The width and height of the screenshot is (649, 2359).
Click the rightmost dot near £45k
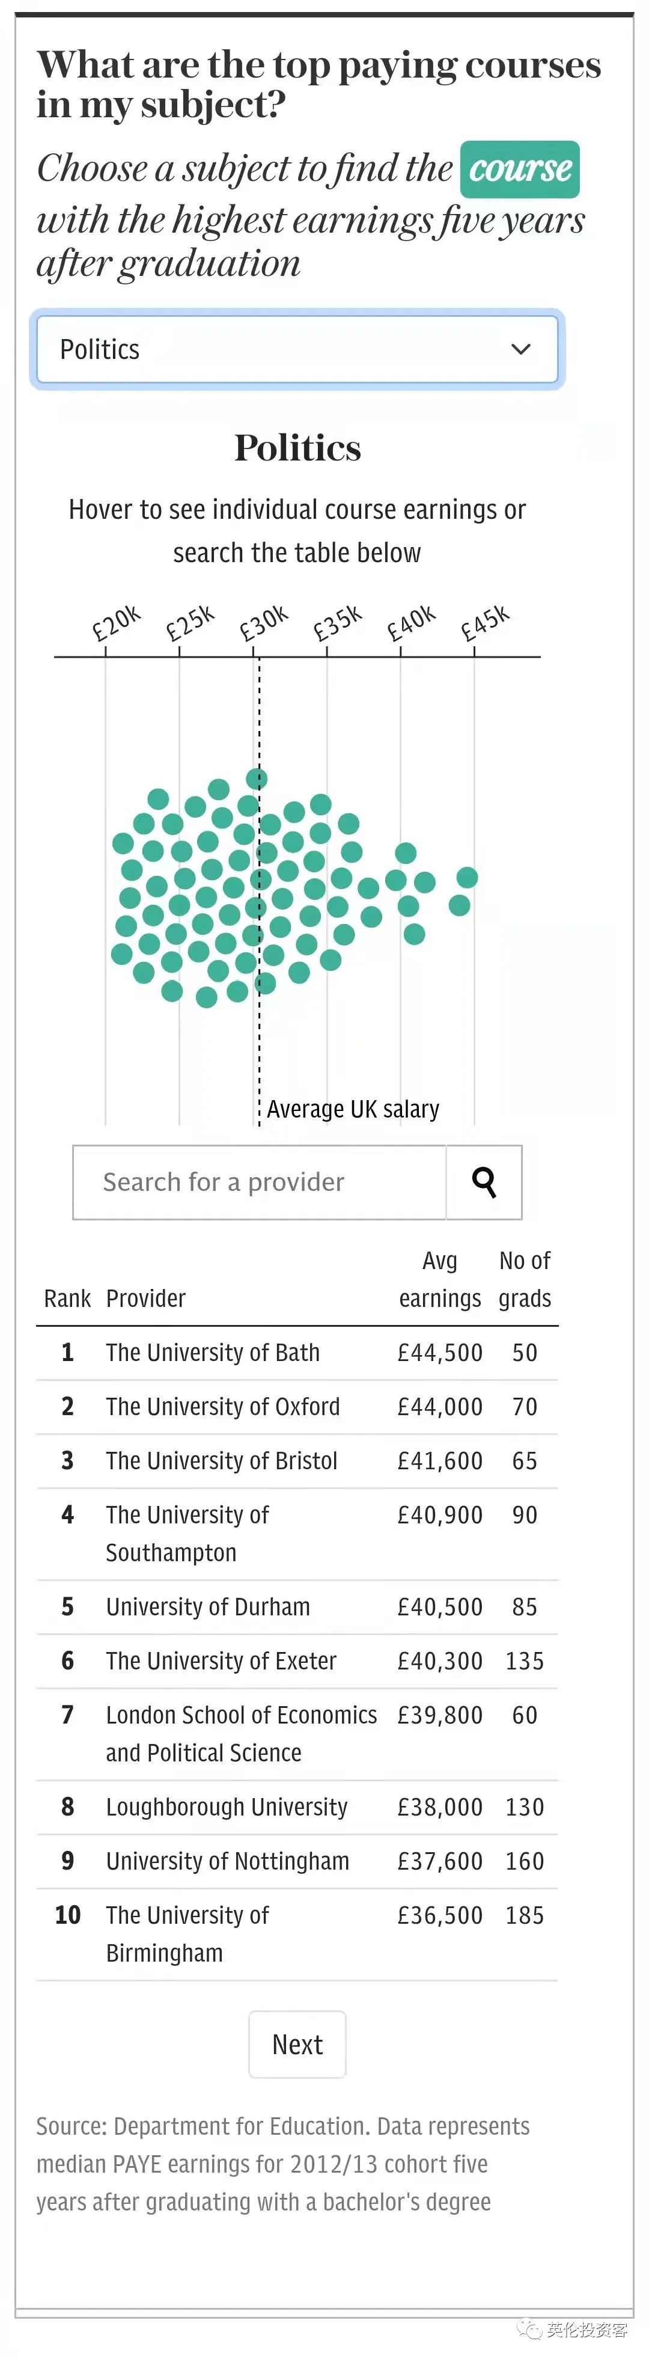click(467, 877)
